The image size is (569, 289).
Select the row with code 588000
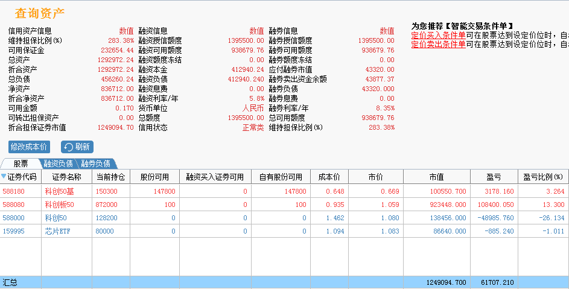coord(285,218)
